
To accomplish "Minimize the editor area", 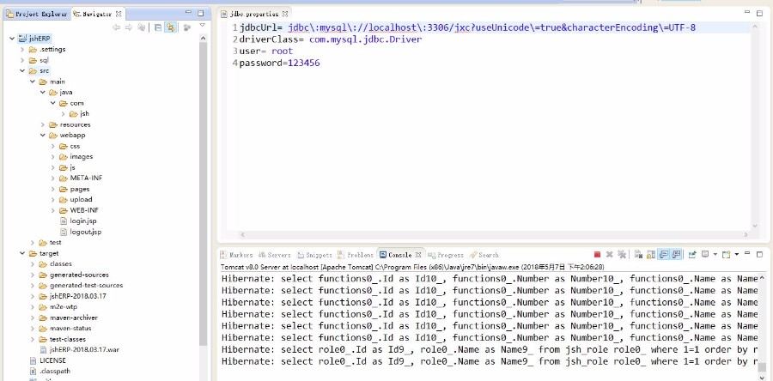I will point(747,12).
